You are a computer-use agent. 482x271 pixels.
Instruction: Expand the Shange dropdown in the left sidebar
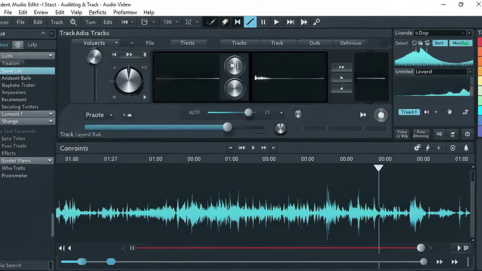[27, 121]
